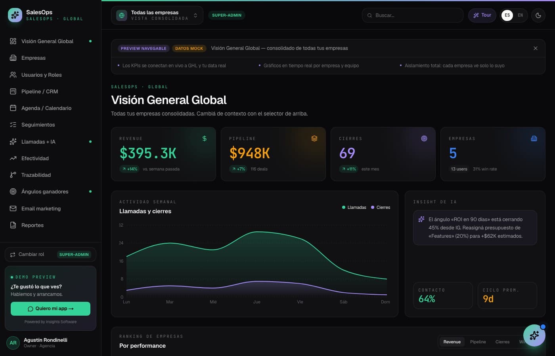Go to Empresas in sidebar
The image size is (555, 356).
(50, 58)
